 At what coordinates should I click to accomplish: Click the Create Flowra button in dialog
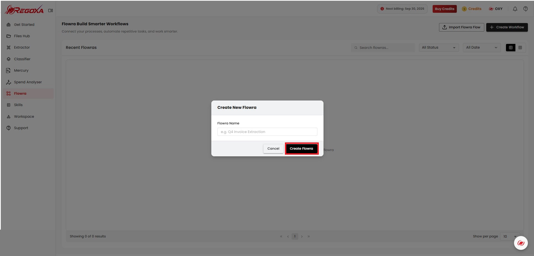301,149
